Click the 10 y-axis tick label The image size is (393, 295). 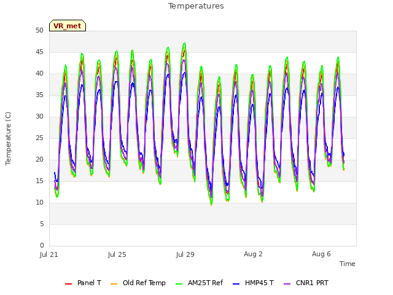coord(39,203)
